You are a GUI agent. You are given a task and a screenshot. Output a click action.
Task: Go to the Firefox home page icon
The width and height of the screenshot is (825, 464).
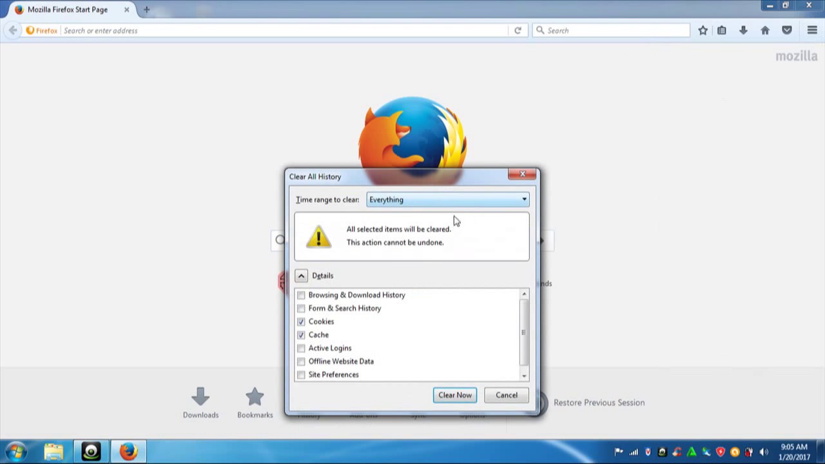[765, 30]
